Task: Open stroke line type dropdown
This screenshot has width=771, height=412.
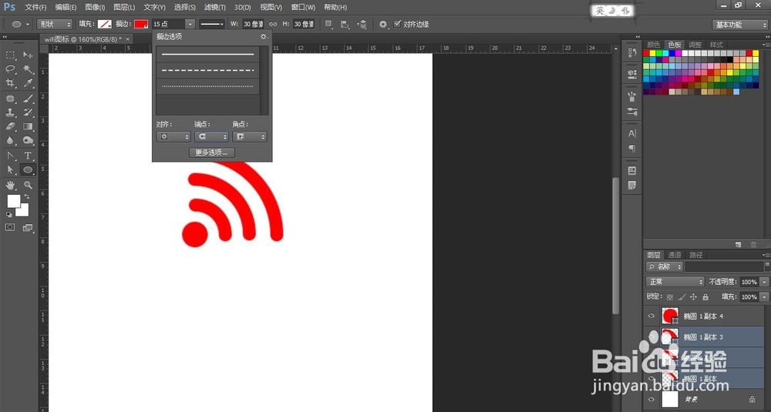Action: click(x=211, y=24)
